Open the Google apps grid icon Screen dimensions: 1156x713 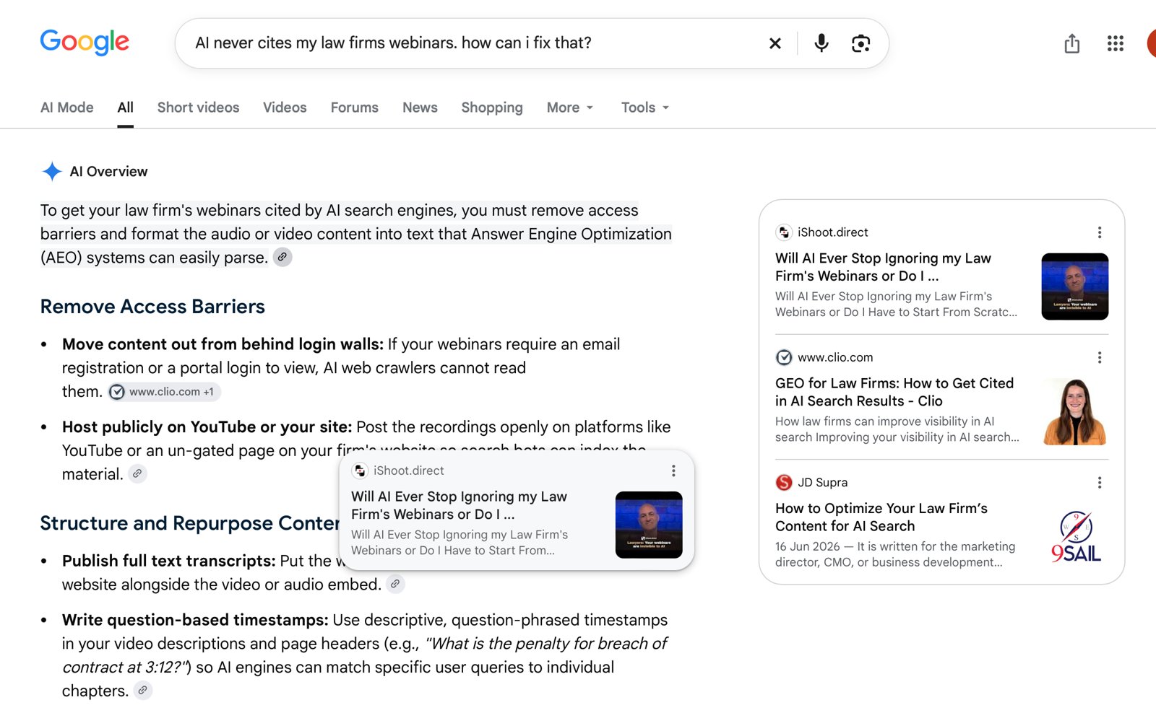click(1116, 43)
